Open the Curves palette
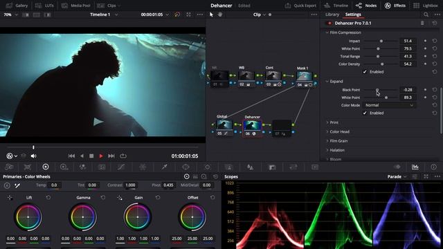 (121, 167)
